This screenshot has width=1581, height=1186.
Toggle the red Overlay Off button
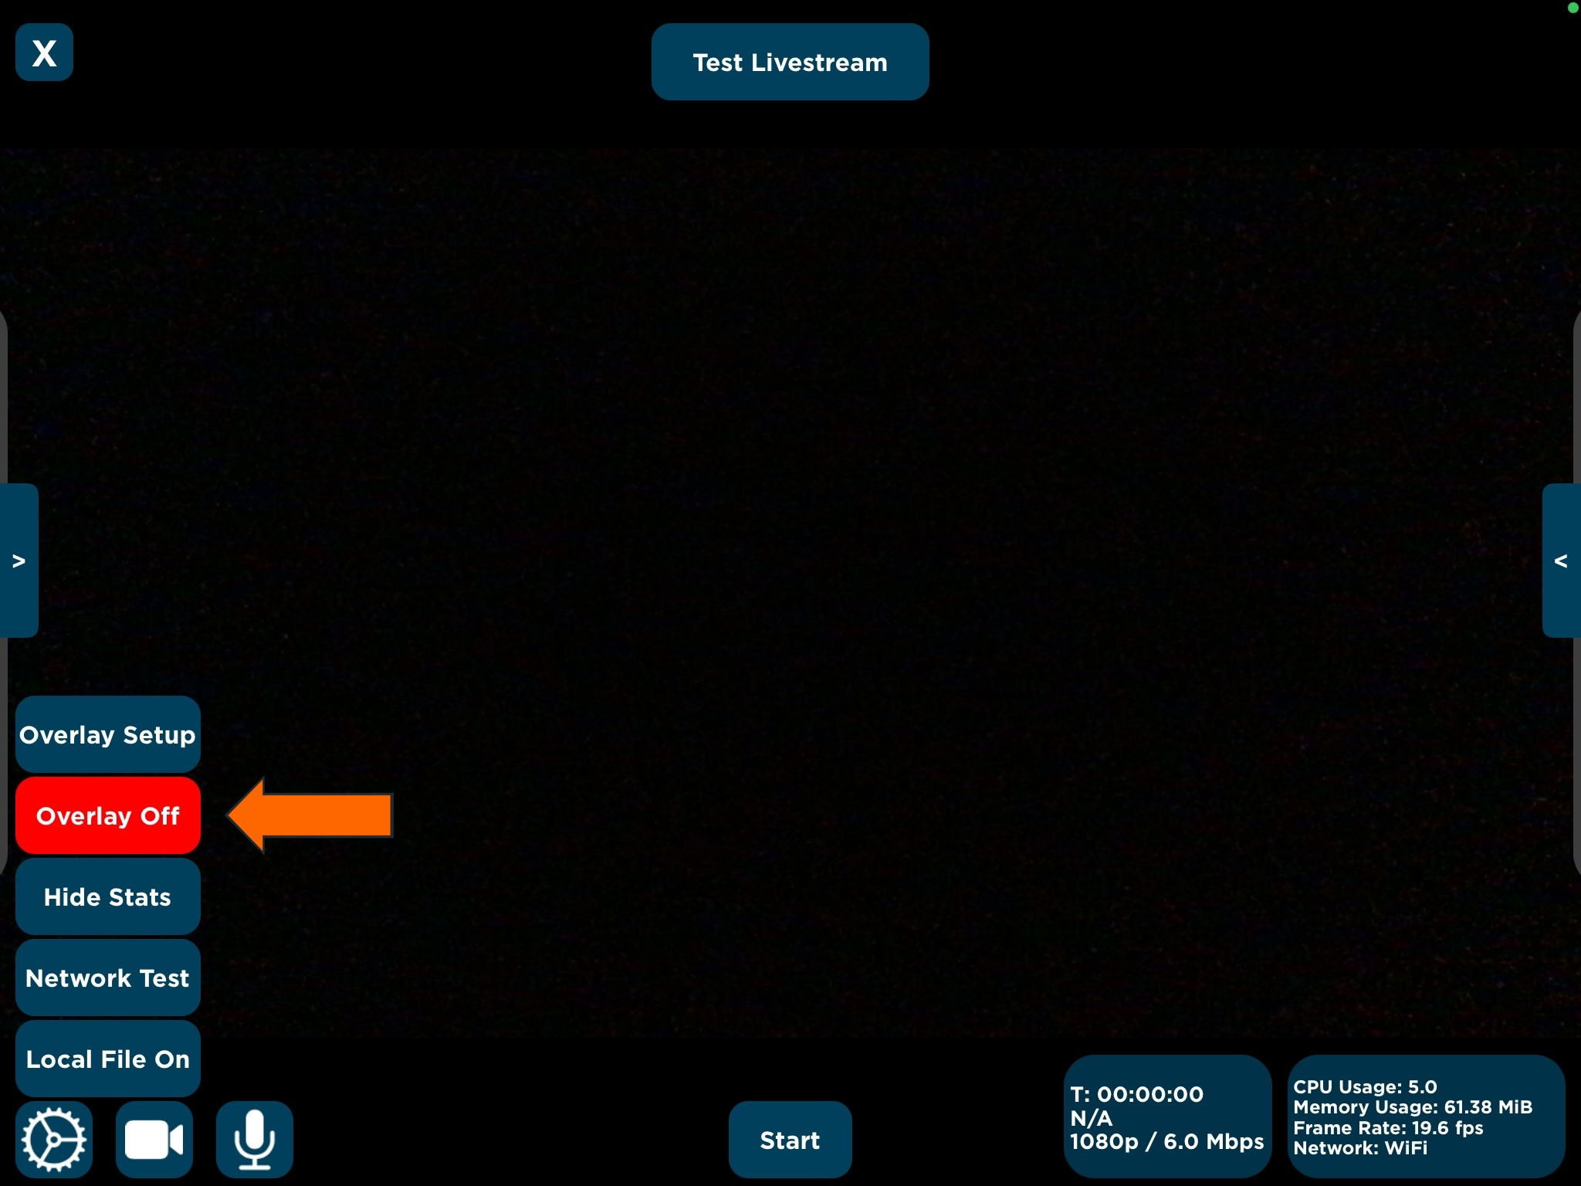click(x=108, y=815)
